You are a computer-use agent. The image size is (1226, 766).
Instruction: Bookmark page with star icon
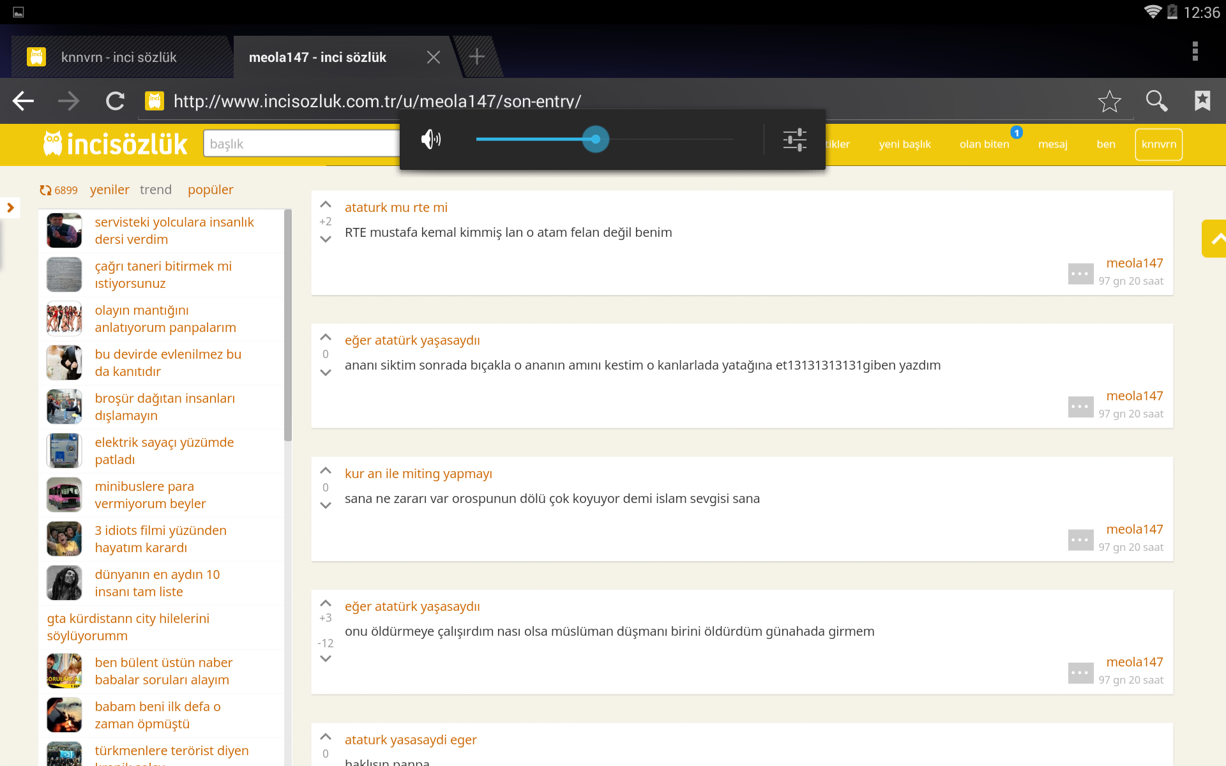(x=1109, y=101)
